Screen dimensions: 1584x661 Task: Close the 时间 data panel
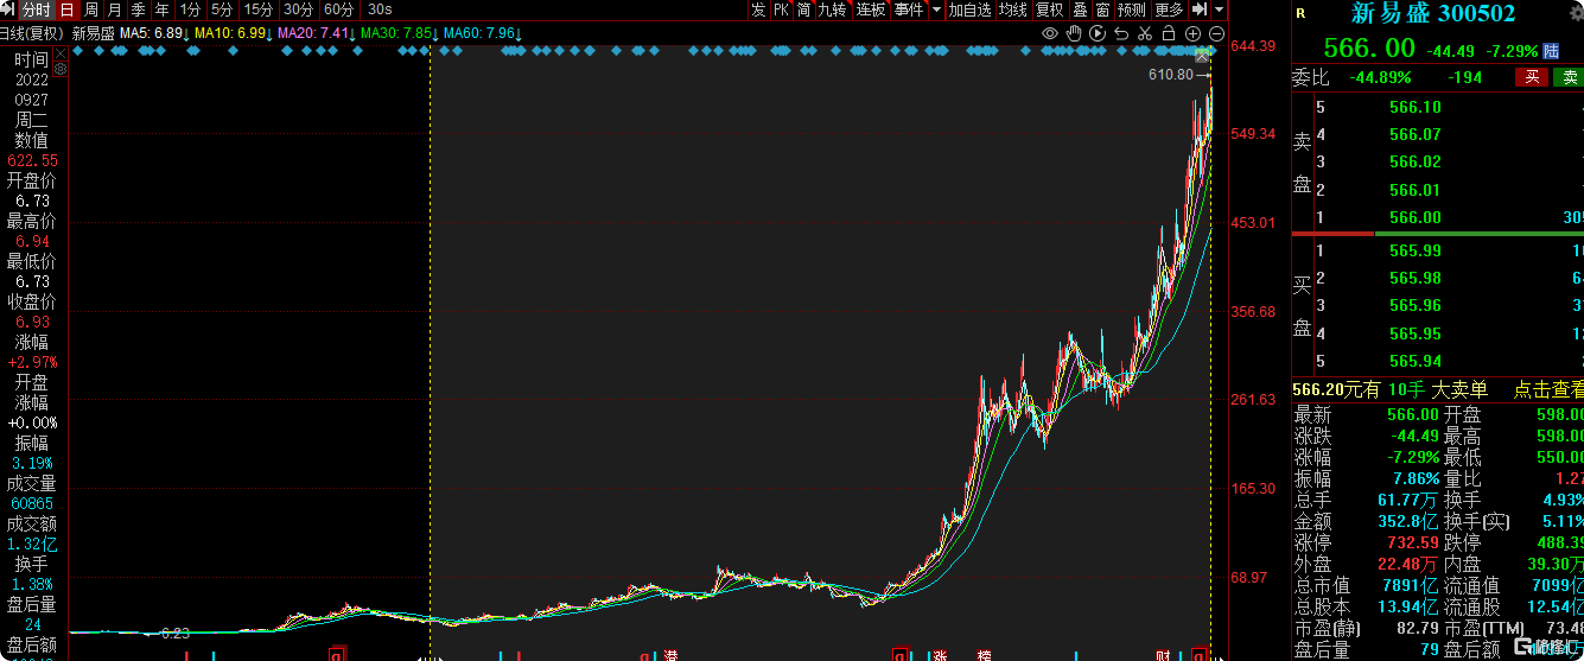coord(61,54)
